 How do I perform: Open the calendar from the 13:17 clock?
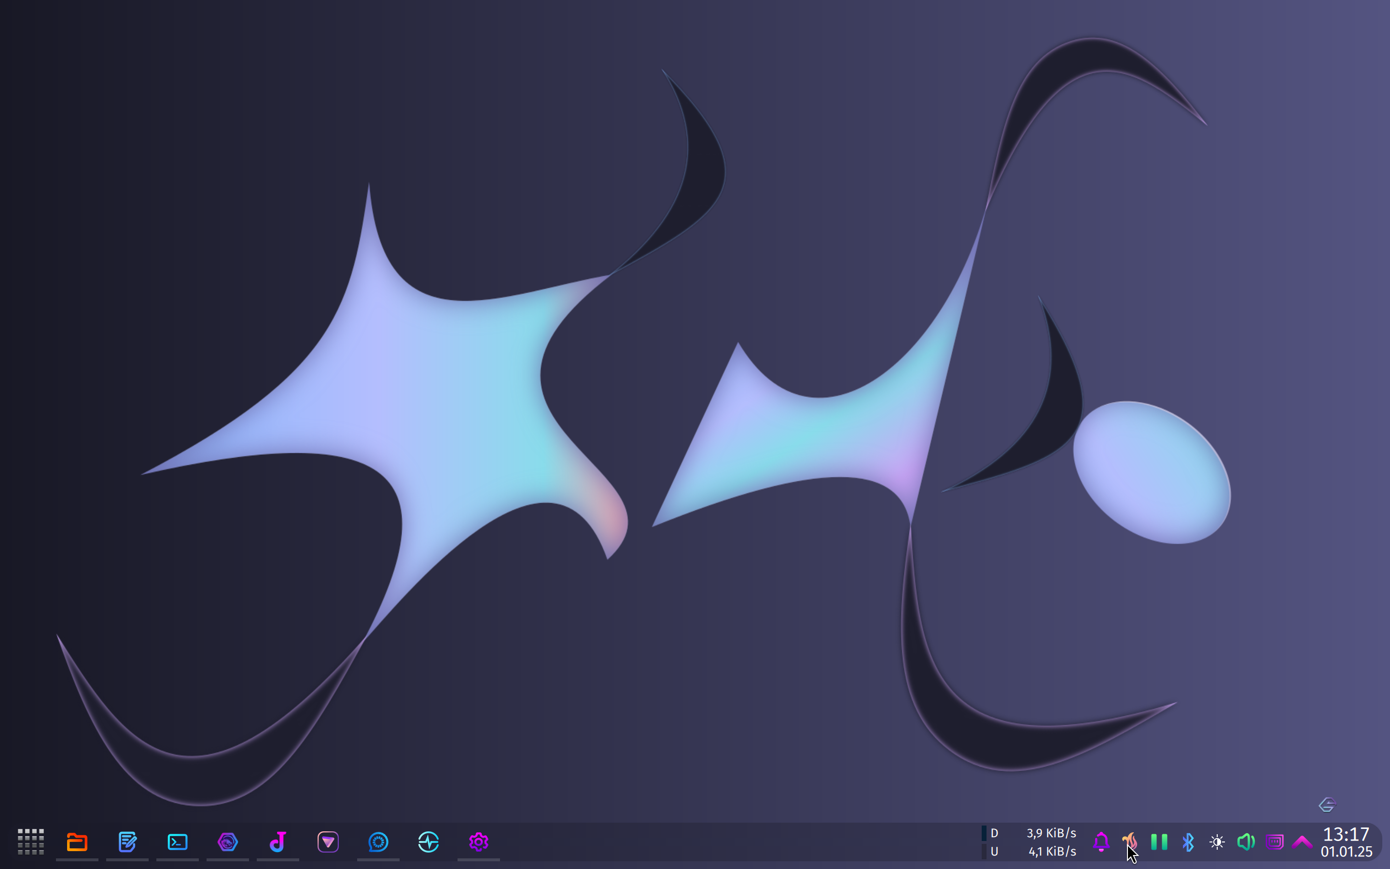[x=1346, y=842]
